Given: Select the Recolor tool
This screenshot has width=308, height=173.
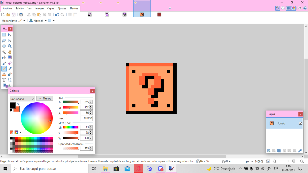Looking at the screenshot, I should (x=10, y=74).
